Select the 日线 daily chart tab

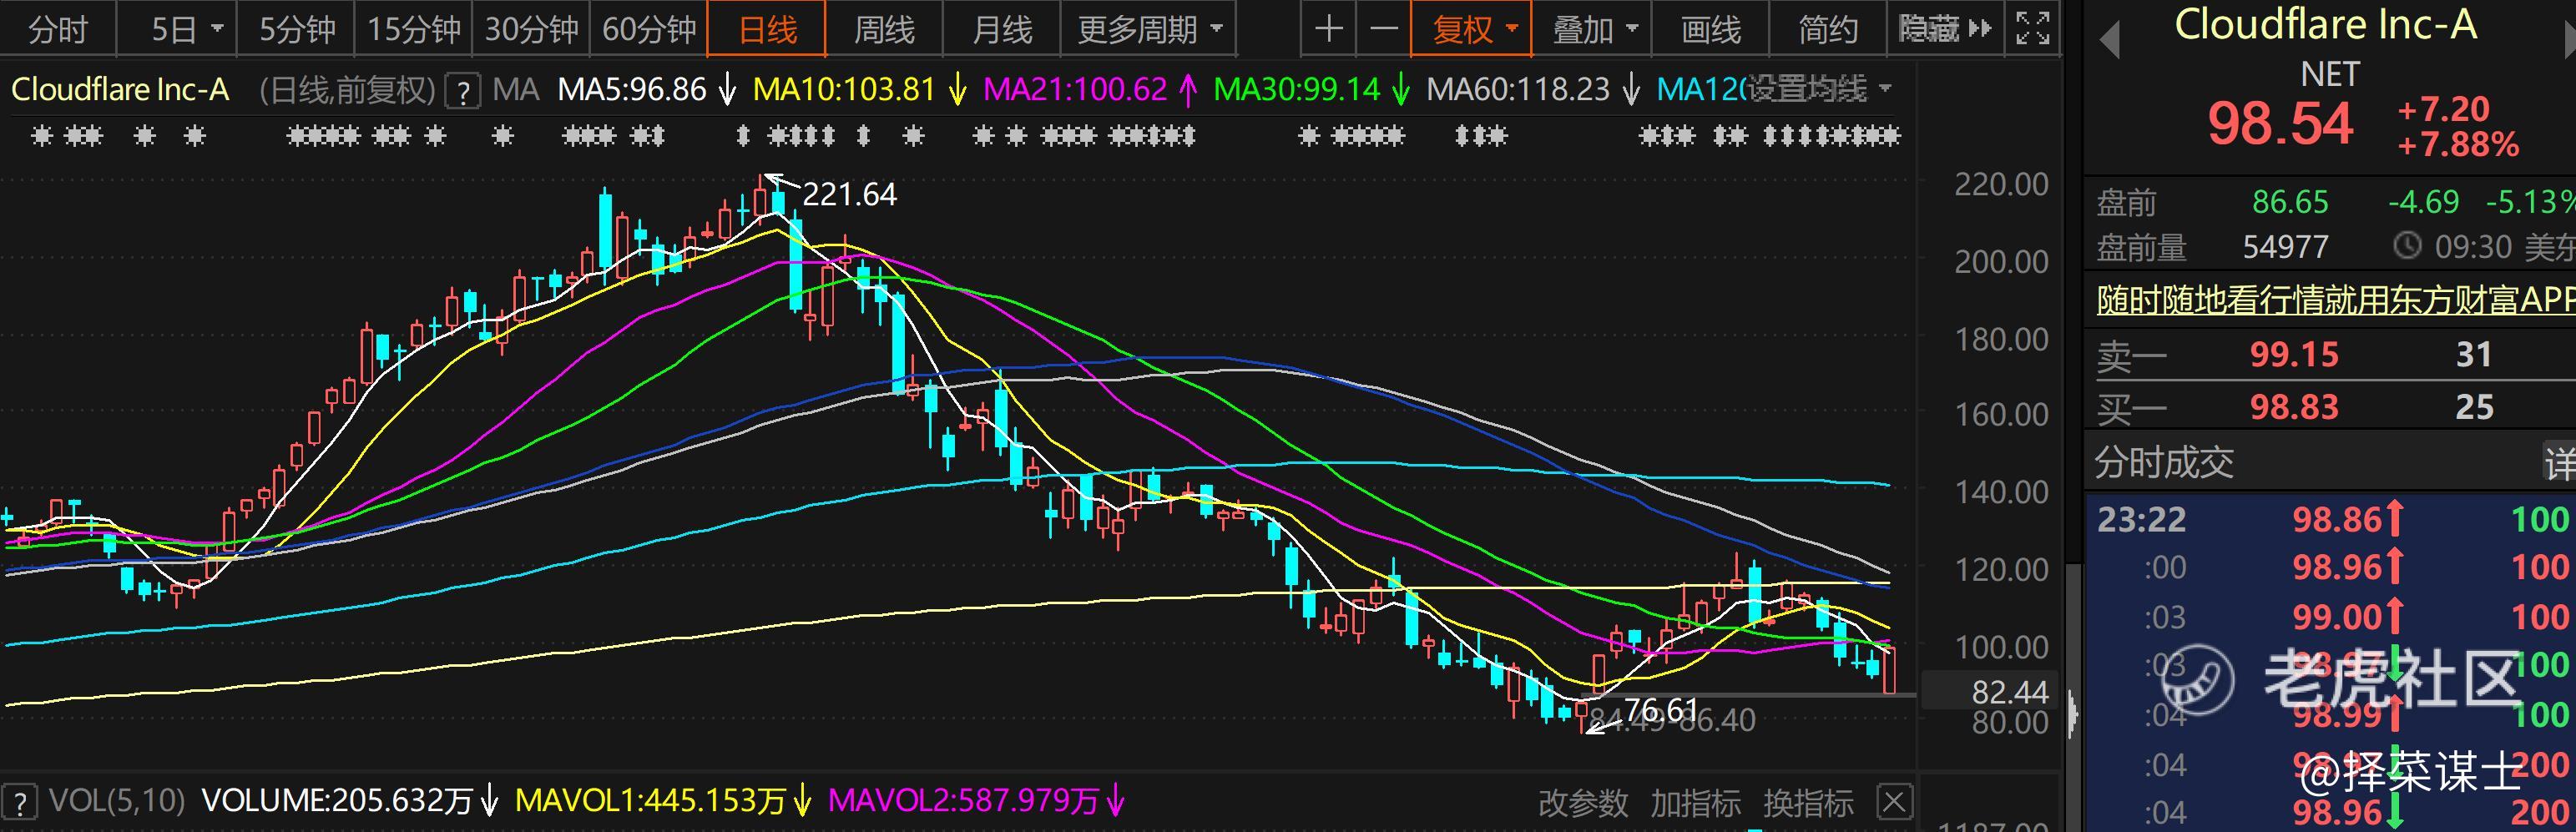767,29
